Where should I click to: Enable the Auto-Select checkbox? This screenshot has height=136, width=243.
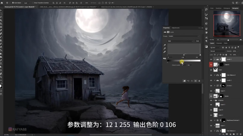[13, 3]
